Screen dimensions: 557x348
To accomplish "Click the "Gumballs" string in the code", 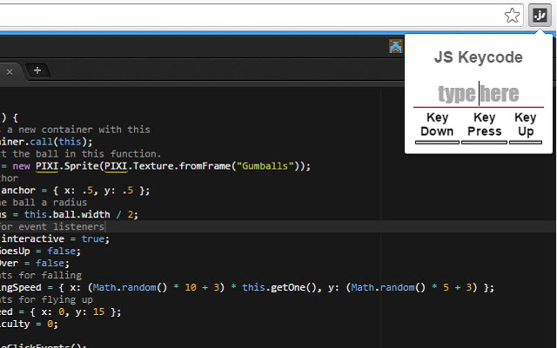I will 265,166.
